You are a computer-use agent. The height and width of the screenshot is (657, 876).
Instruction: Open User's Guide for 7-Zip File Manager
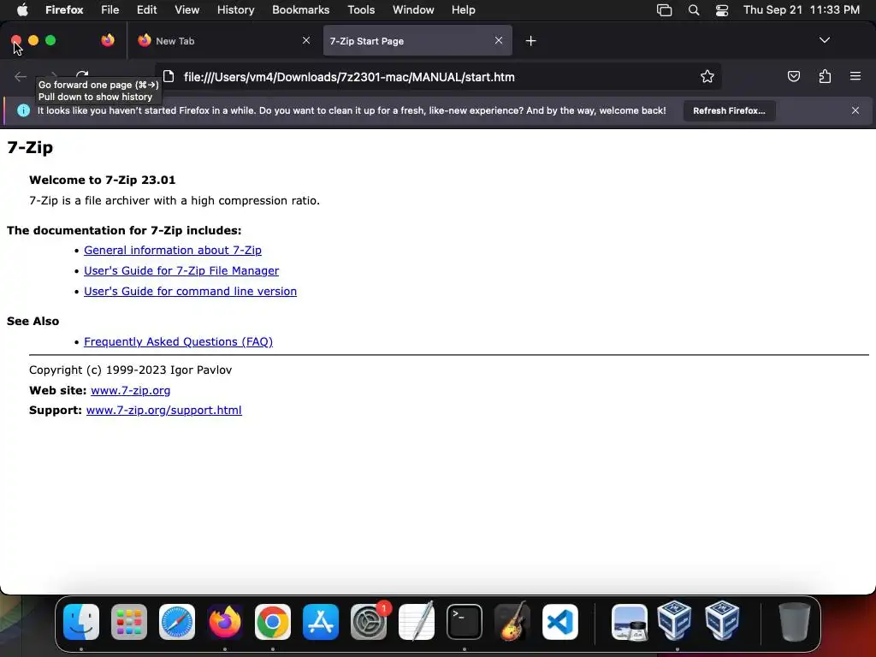[181, 271]
